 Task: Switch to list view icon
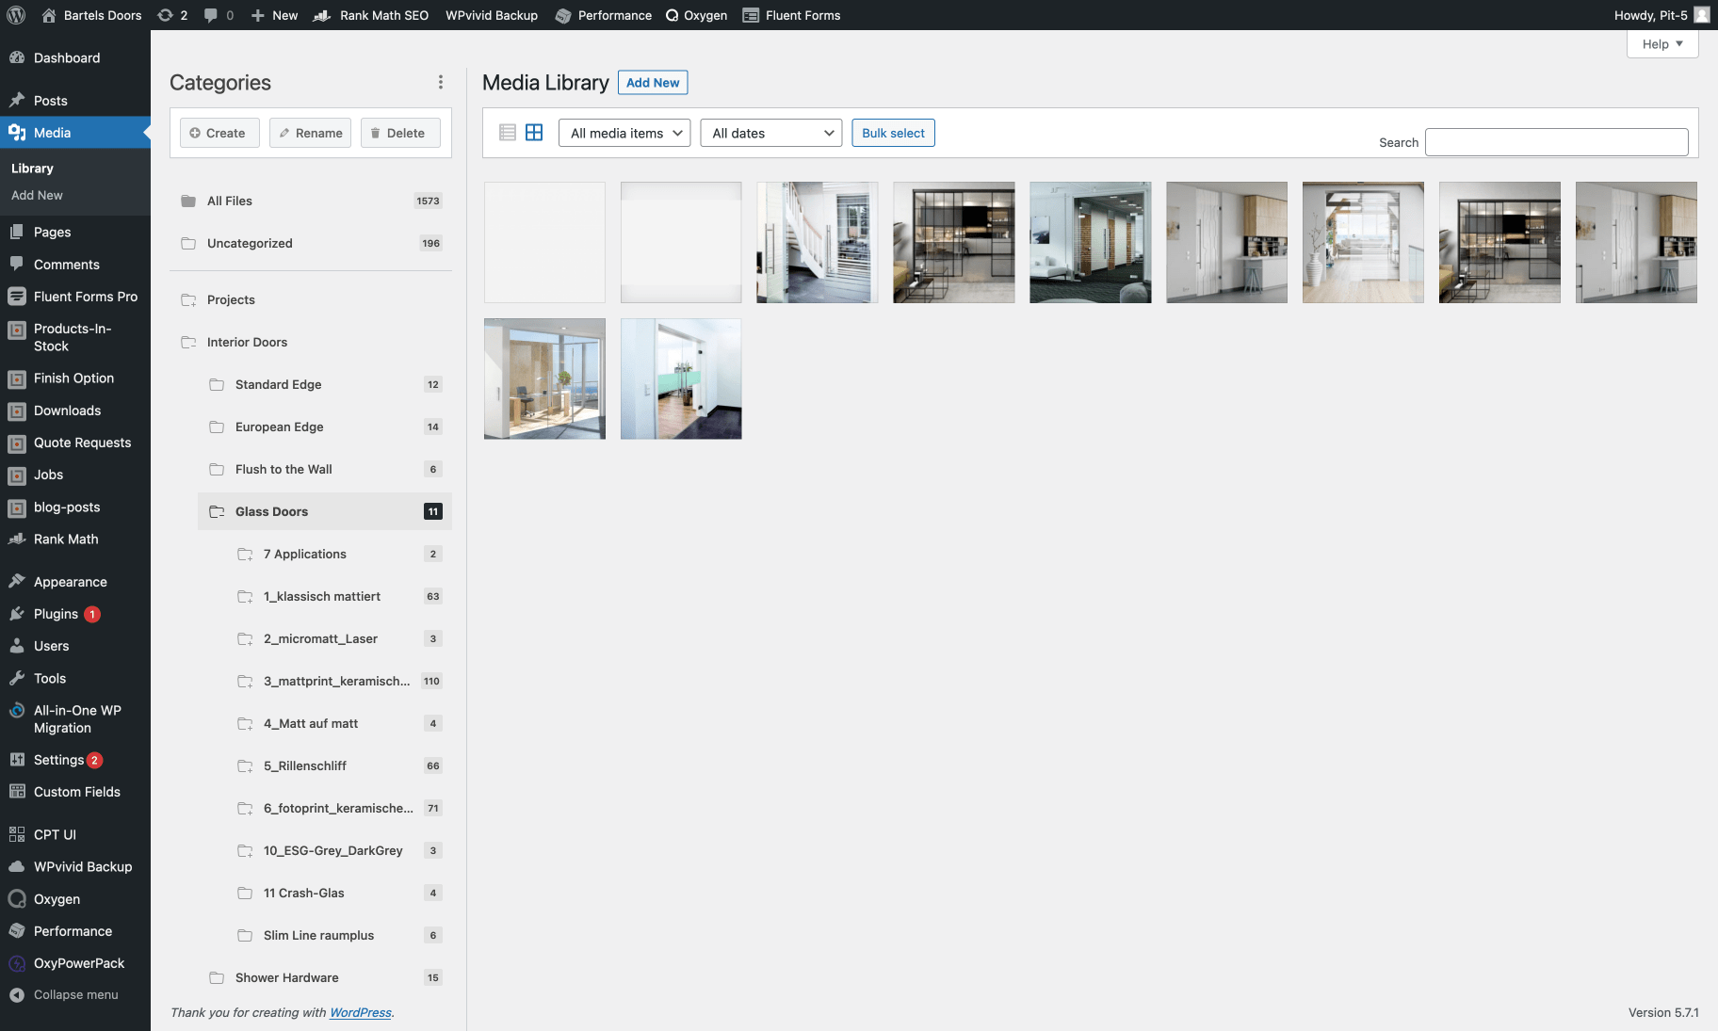point(507,133)
